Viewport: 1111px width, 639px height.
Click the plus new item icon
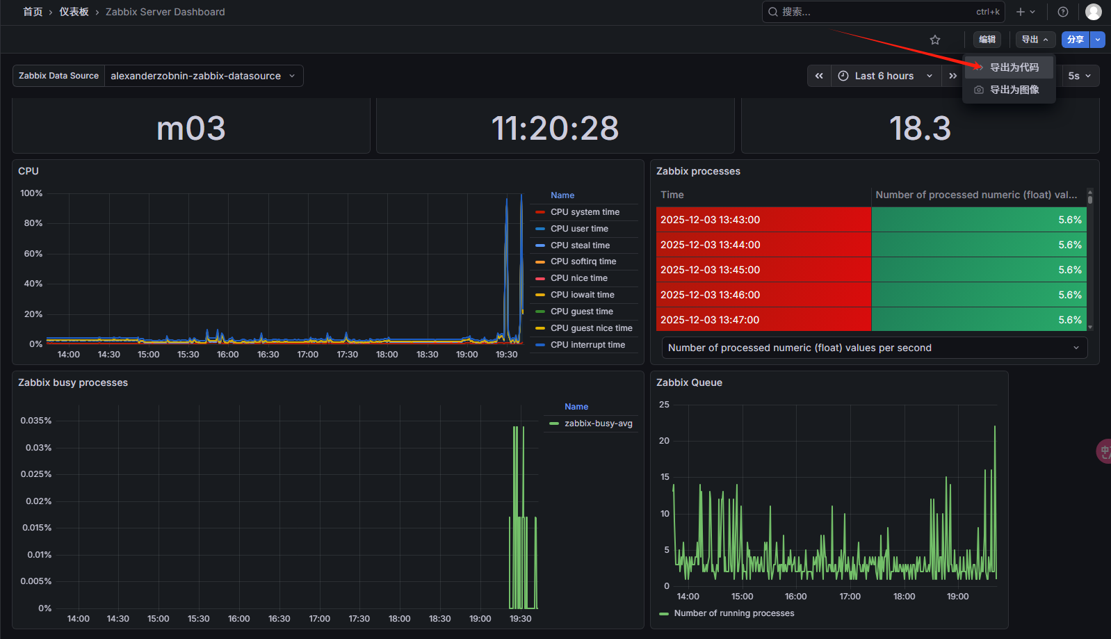coord(1021,12)
